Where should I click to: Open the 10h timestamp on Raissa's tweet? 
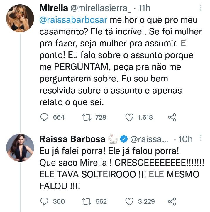pos(185,139)
